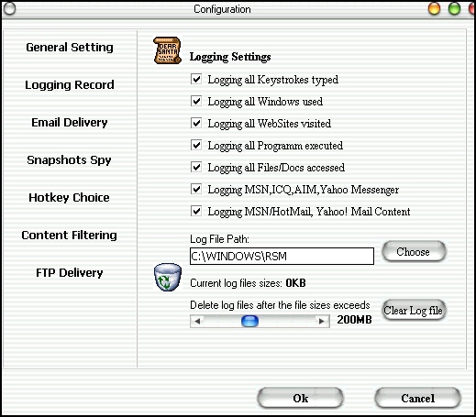The image size is (476, 417).
Task: Open the General Setting section
Action: pos(70,48)
